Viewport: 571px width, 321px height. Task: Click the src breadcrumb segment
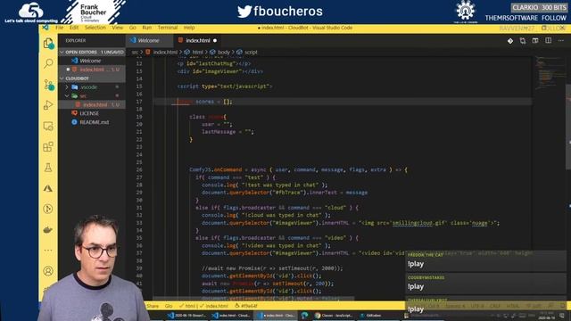135,53
